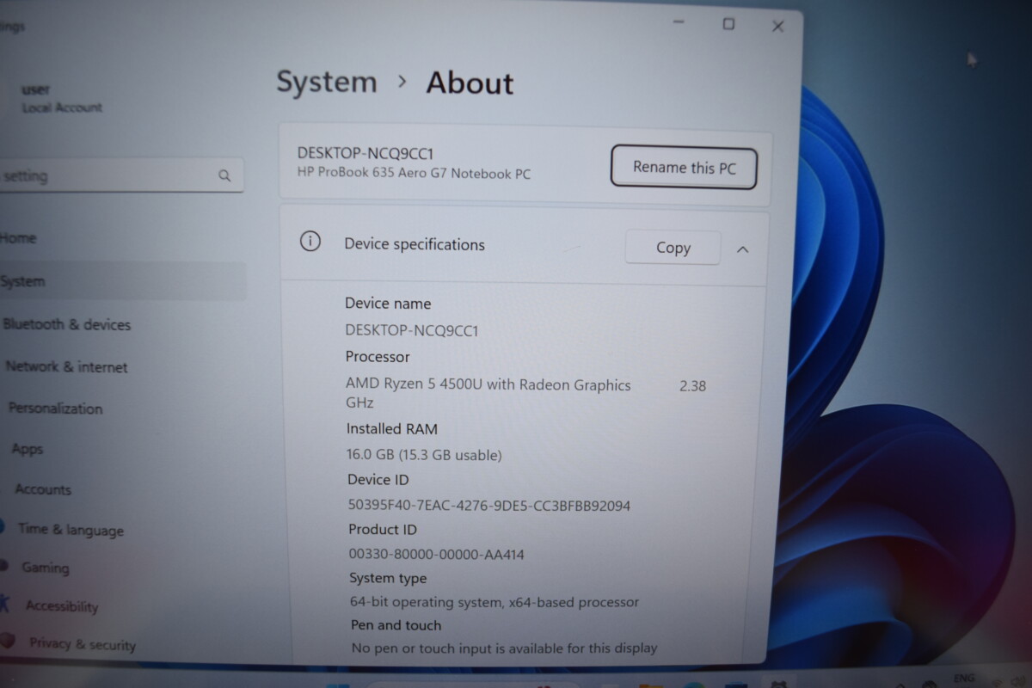Click the Pen and touch label
The image size is (1032, 688).
[396, 625]
